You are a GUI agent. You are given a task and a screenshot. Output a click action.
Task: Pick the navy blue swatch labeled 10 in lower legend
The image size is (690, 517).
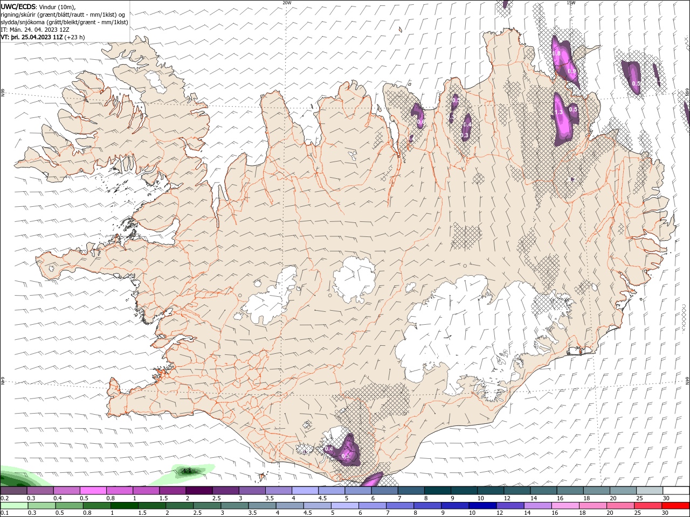coord(483,506)
